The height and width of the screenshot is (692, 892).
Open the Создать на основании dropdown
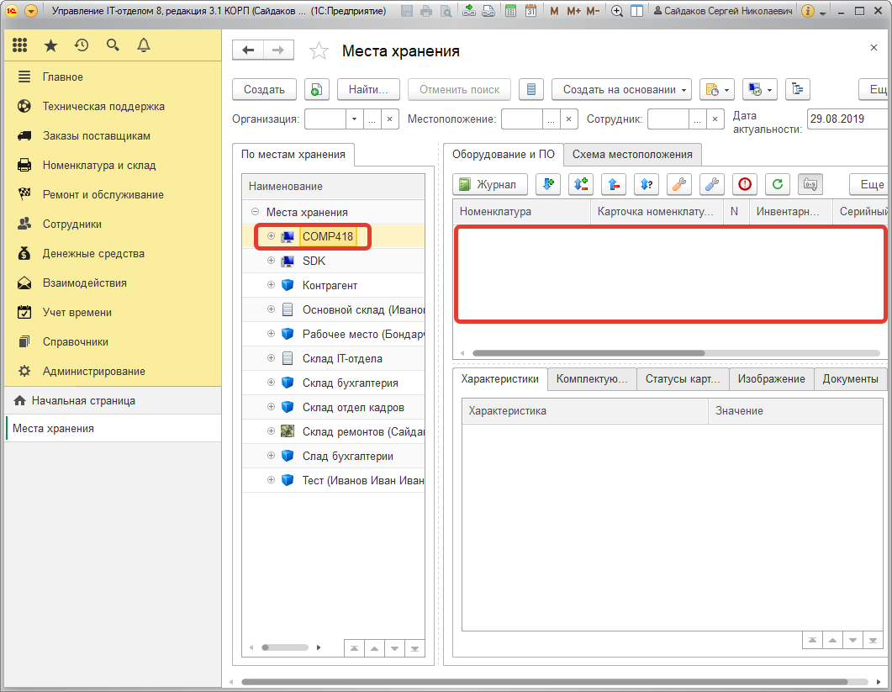[x=622, y=89]
